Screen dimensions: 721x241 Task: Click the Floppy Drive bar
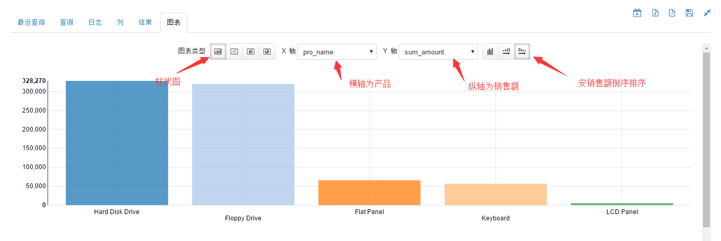(243, 144)
